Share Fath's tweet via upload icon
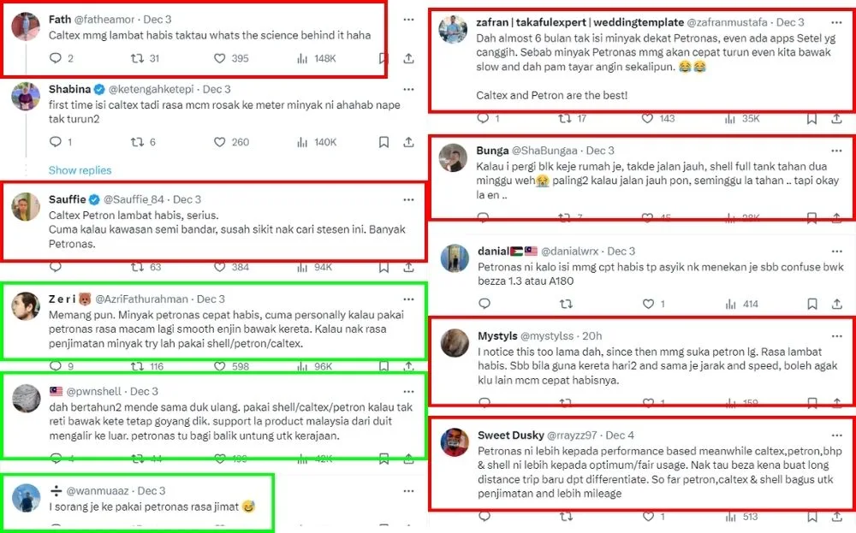 click(408, 58)
